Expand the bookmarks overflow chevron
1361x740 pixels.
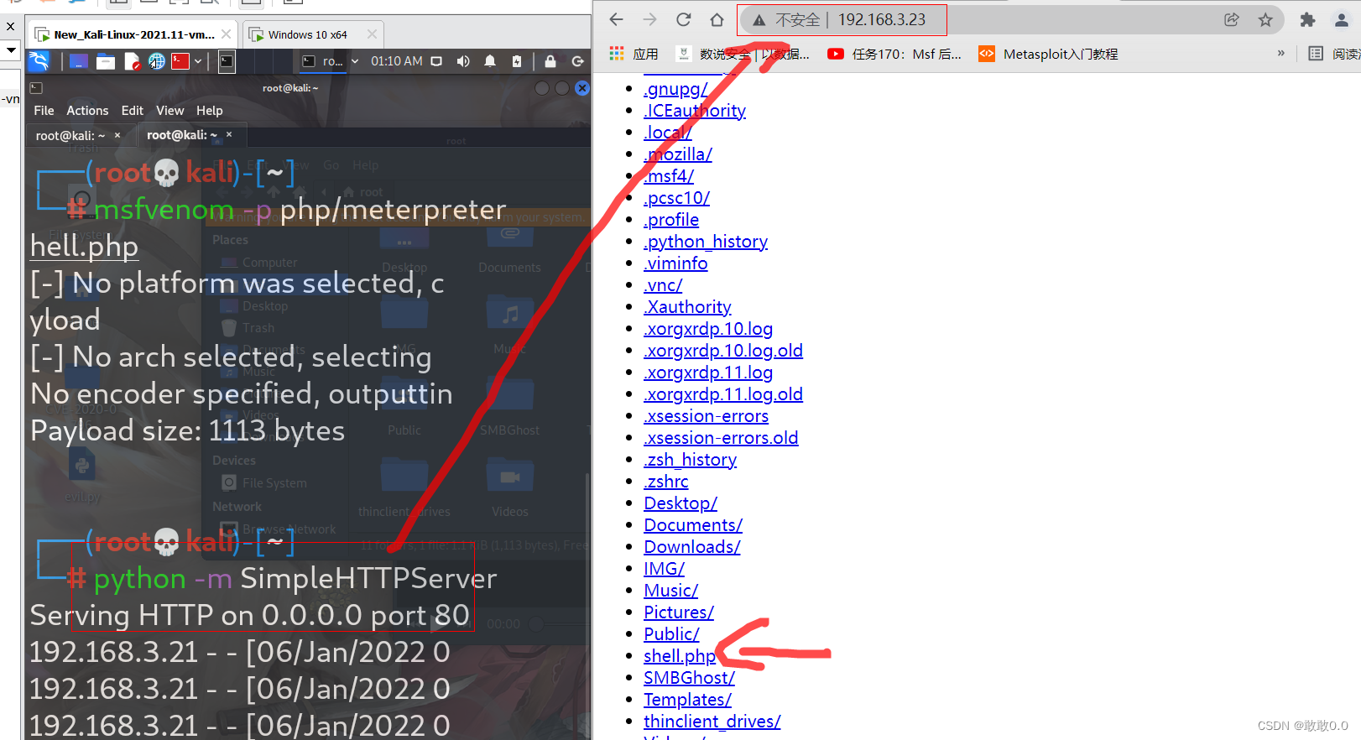point(1280,54)
